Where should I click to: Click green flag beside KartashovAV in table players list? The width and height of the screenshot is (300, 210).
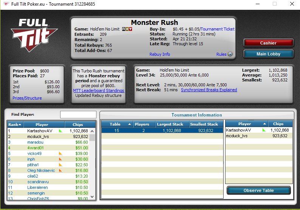click(264, 130)
